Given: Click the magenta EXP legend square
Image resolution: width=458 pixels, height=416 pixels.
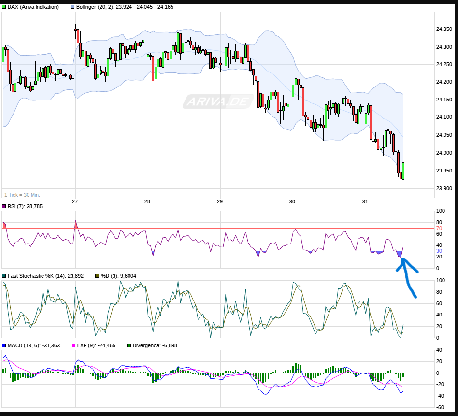Looking at the screenshot, I should coord(73,345).
